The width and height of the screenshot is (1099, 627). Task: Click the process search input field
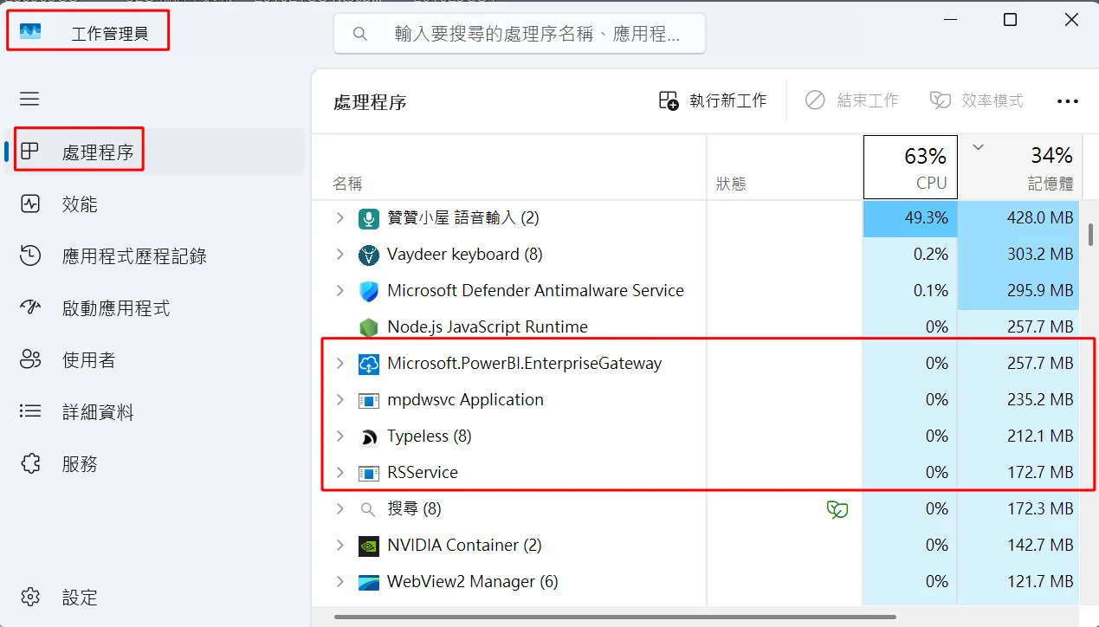click(520, 34)
